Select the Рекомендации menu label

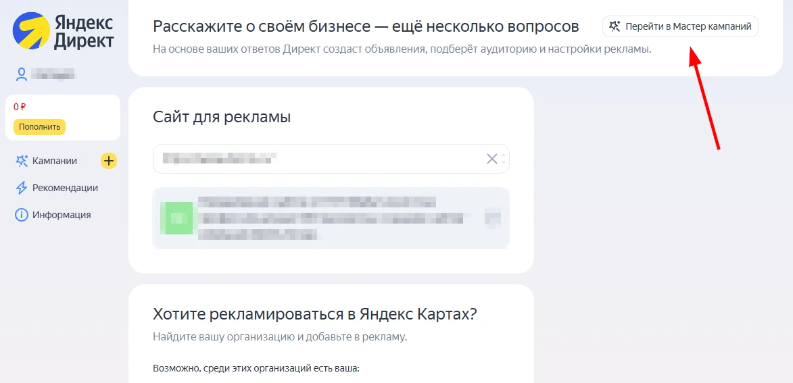[65, 188]
